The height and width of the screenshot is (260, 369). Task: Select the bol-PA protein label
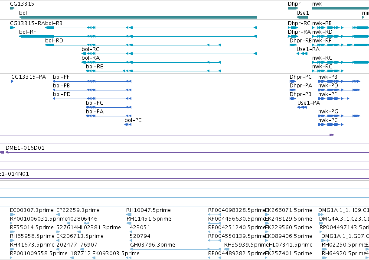[x=95, y=112]
